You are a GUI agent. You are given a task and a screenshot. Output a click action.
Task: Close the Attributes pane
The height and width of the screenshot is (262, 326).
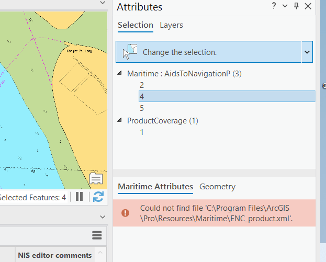308,6
